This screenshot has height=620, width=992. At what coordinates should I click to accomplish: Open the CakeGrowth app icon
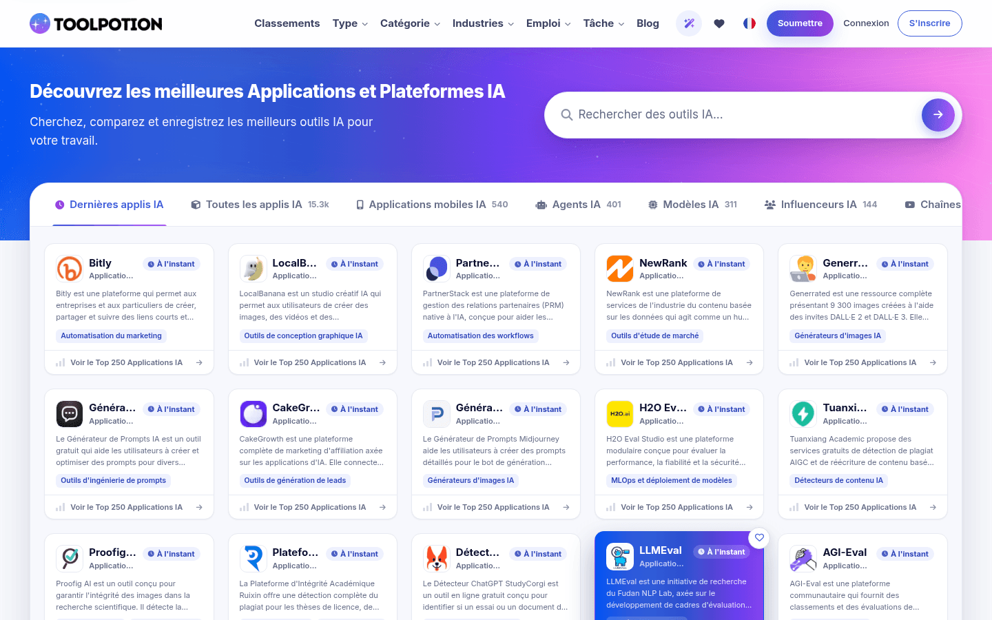[253, 414]
